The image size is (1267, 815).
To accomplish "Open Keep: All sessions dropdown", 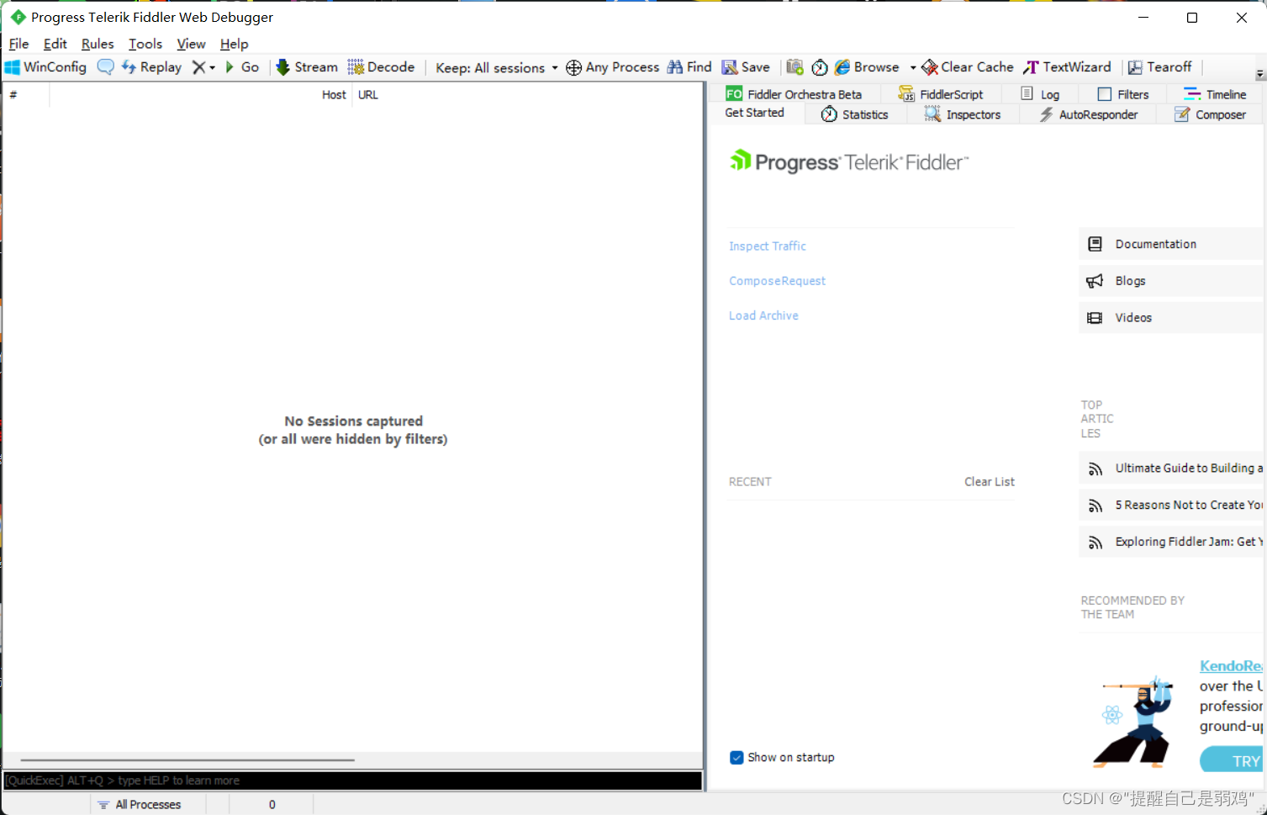I will click(497, 67).
